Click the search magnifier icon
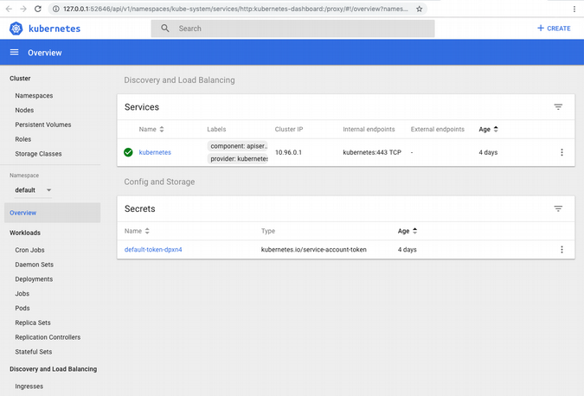This screenshot has width=584, height=396. pyautogui.click(x=165, y=29)
